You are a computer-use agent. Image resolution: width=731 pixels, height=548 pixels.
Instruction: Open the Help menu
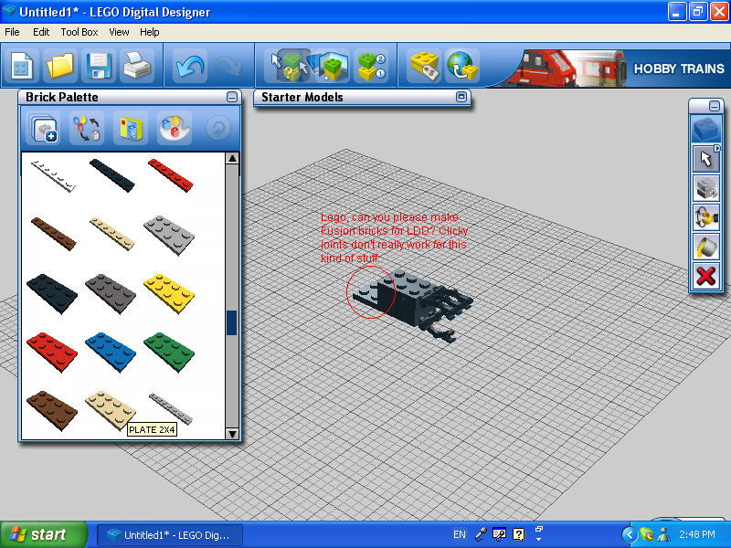coord(150,32)
